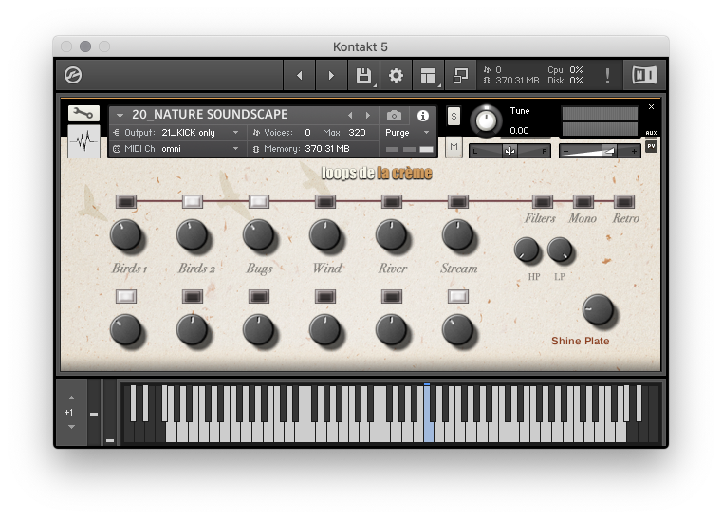Click the NI logo
722x519 pixels.
tap(644, 75)
